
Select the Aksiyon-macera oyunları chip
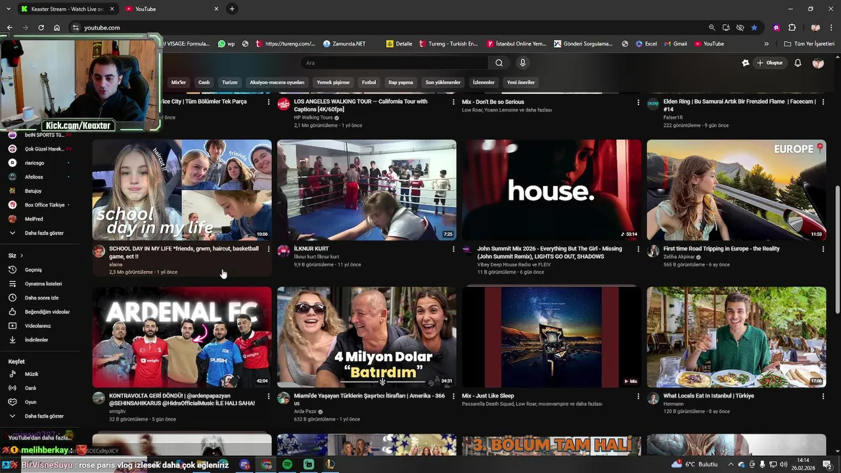click(x=277, y=82)
